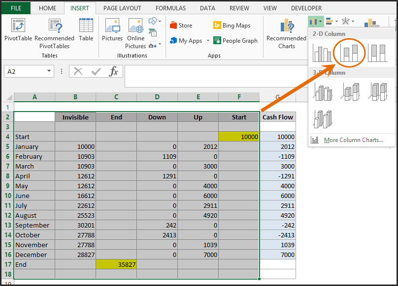The image size is (398, 286).
Task: Click the Name Box showing A2
Action: (x=25, y=71)
